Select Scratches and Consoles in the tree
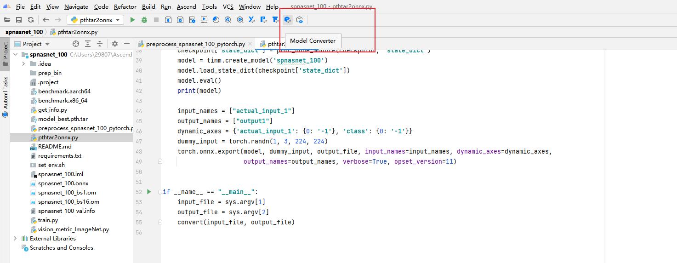This screenshot has height=263, width=677. [x=61, y=247]
